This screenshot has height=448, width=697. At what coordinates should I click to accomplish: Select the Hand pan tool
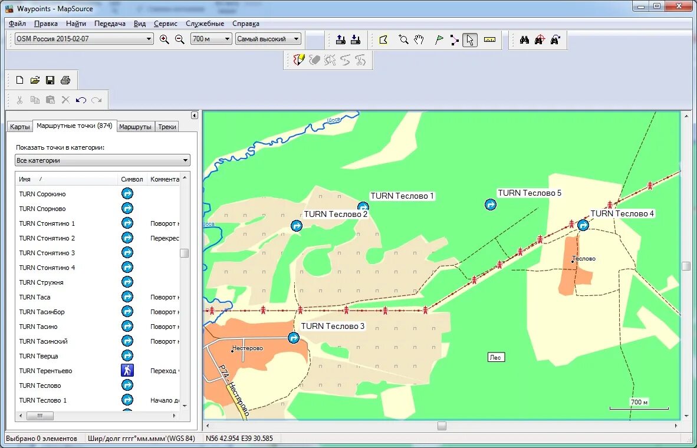pyautogui.click(x=419, y=39)
